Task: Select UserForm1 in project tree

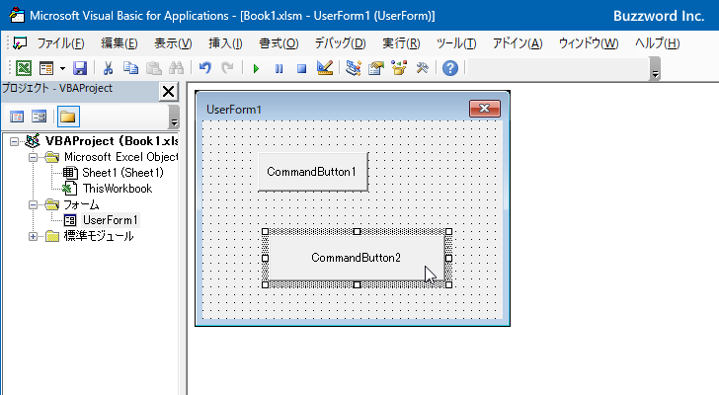Action: (110, 220)
